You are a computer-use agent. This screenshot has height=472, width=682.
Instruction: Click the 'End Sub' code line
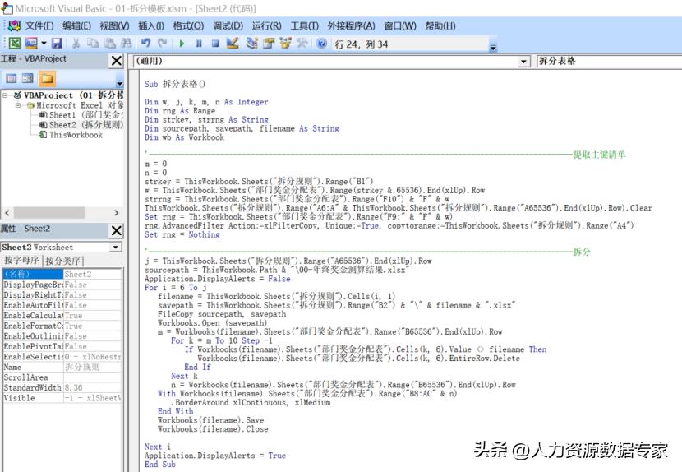click(x=160, y=464)
